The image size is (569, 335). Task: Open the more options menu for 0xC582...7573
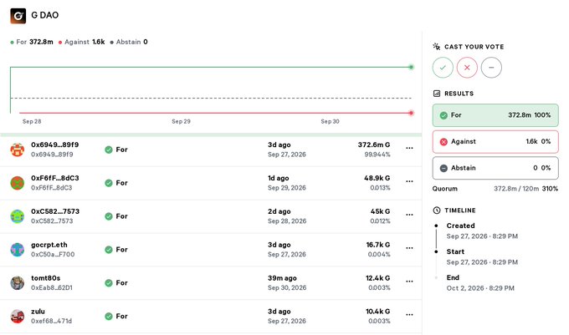(409, 215)
